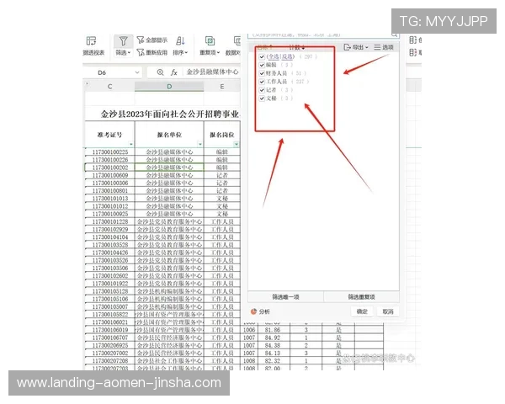
Task: Select column C header
Action: tap(109, 87)
